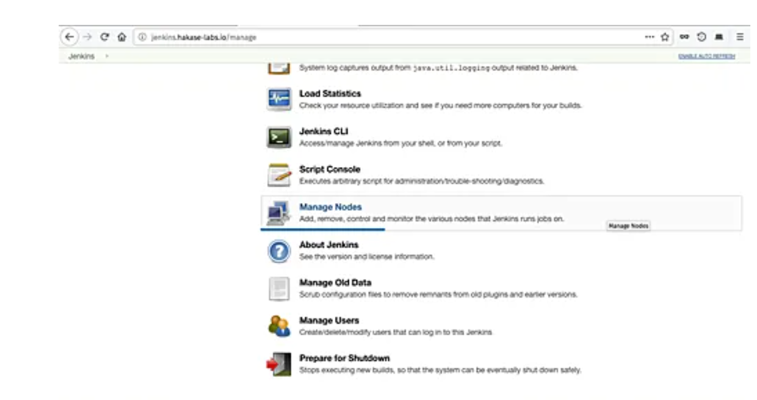Click the Enable Auto Refresh link
Screen dimensions: 757x400
(707, 56)
